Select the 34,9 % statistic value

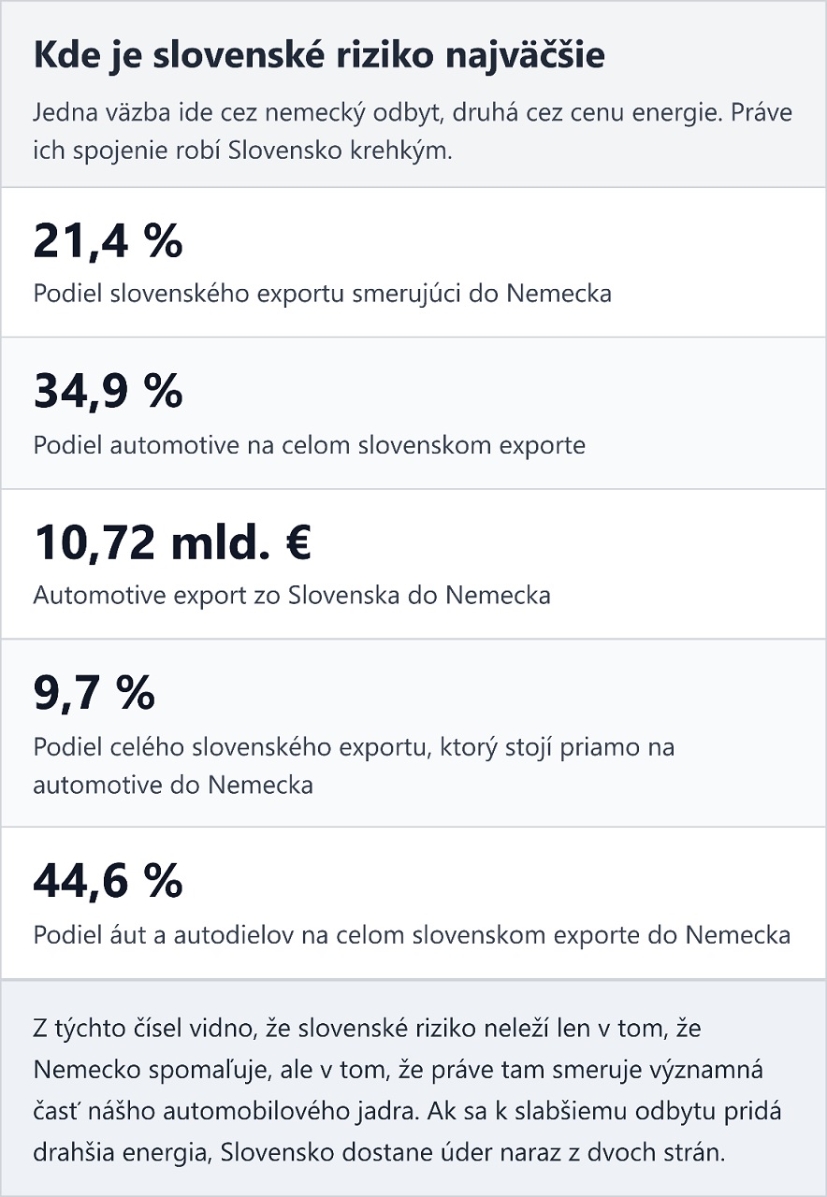(x=108, y=391)
